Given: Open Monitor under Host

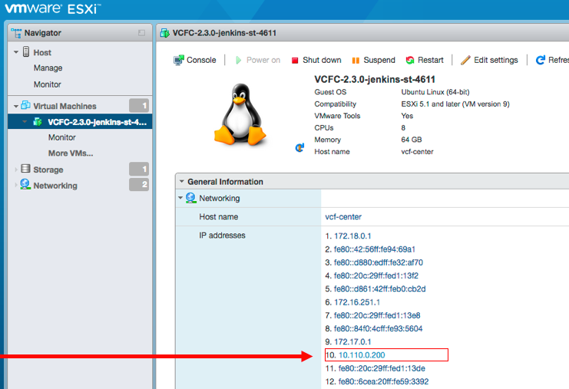Looking at the screenshot, I should (47, 84).
